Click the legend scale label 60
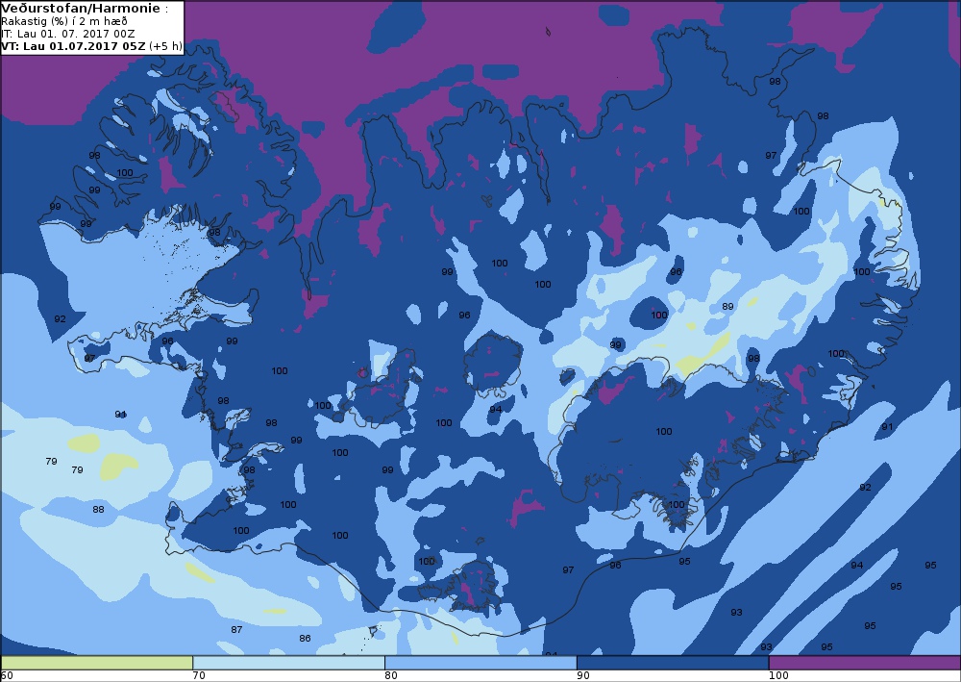This screenshot has height=682, width=961. [7, 676]
